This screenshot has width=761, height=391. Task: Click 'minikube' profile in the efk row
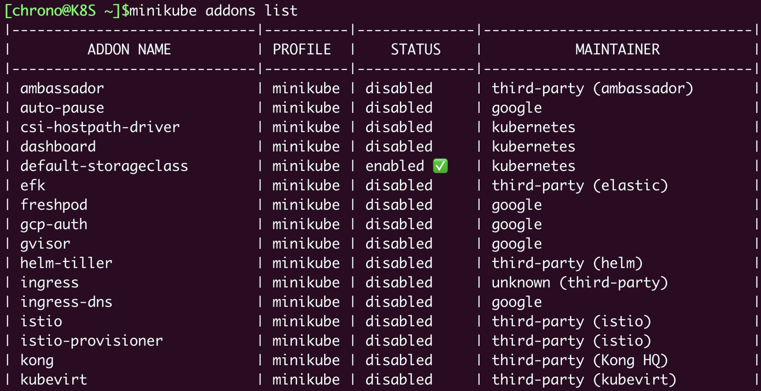point(306,185)
